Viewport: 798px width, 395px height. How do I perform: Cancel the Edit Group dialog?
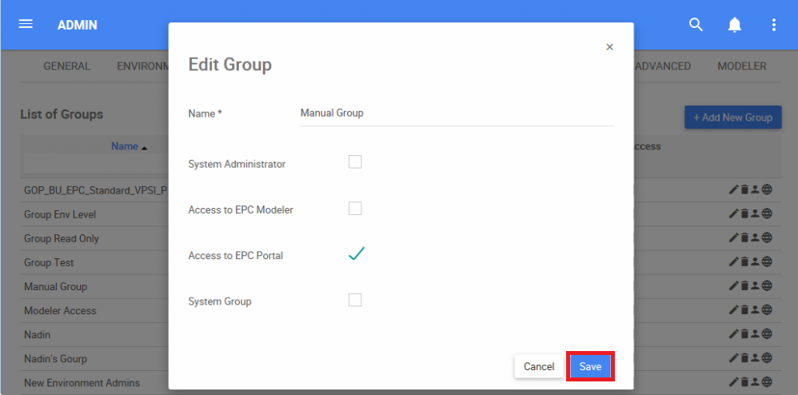coord(538,366)
